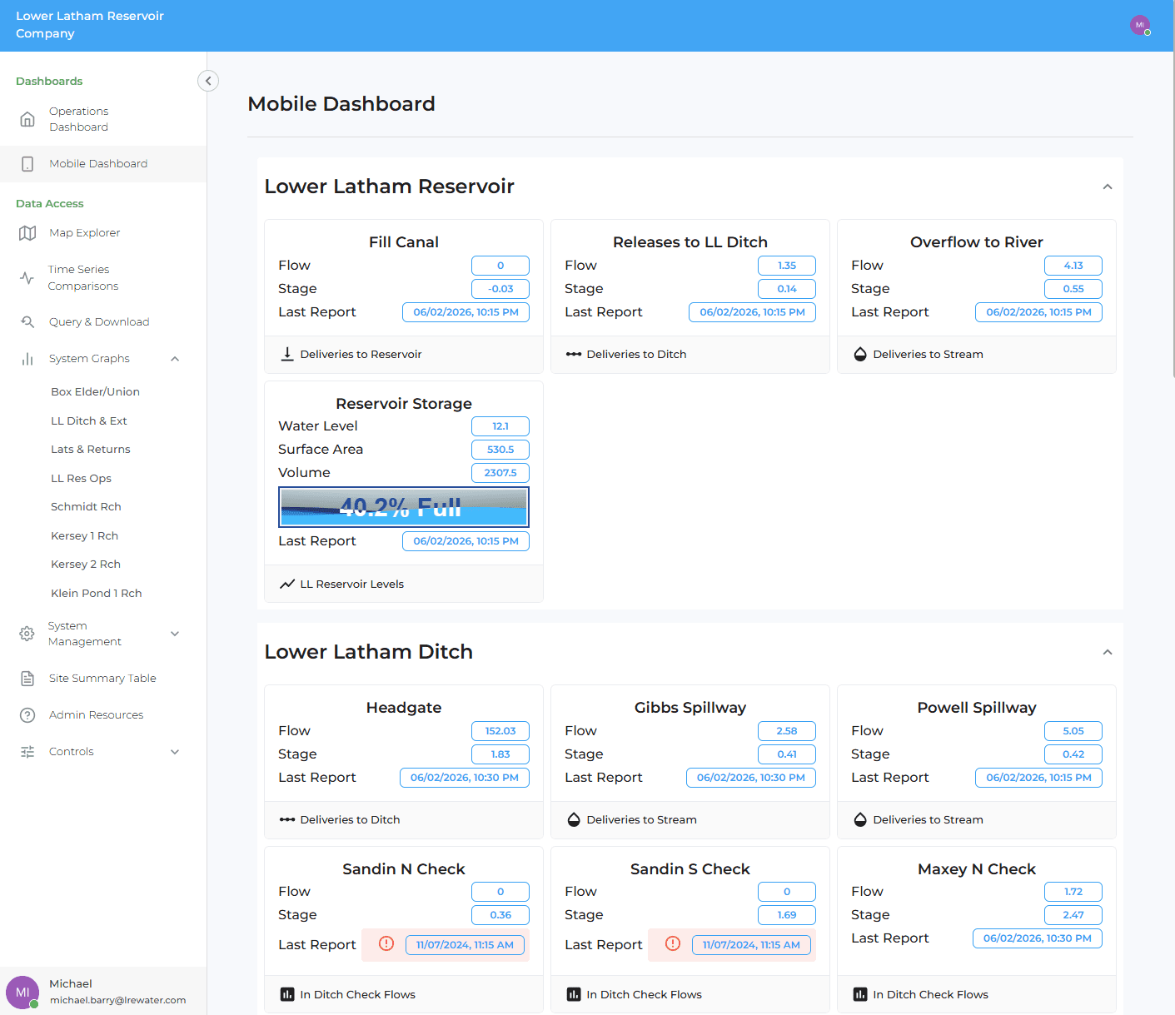The height and width of the screenshot is (1015, 1175).
Task: Click the Gibbs Spillway droplet icon
Action: 574,819
